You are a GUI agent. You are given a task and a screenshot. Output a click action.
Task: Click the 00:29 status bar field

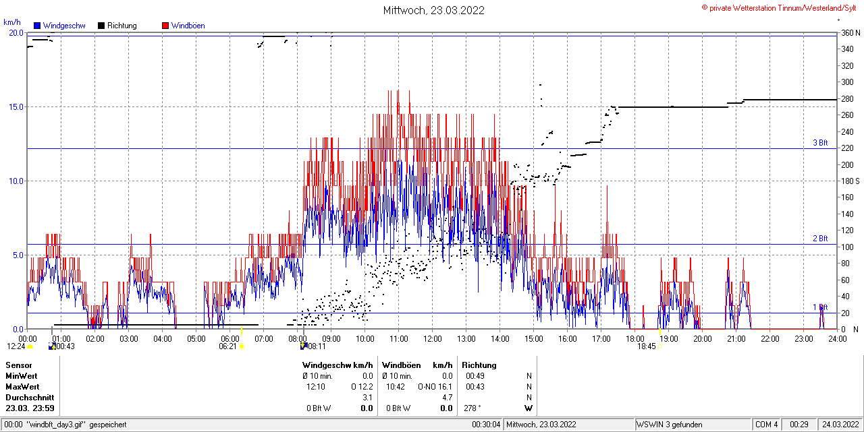[799, 425]
